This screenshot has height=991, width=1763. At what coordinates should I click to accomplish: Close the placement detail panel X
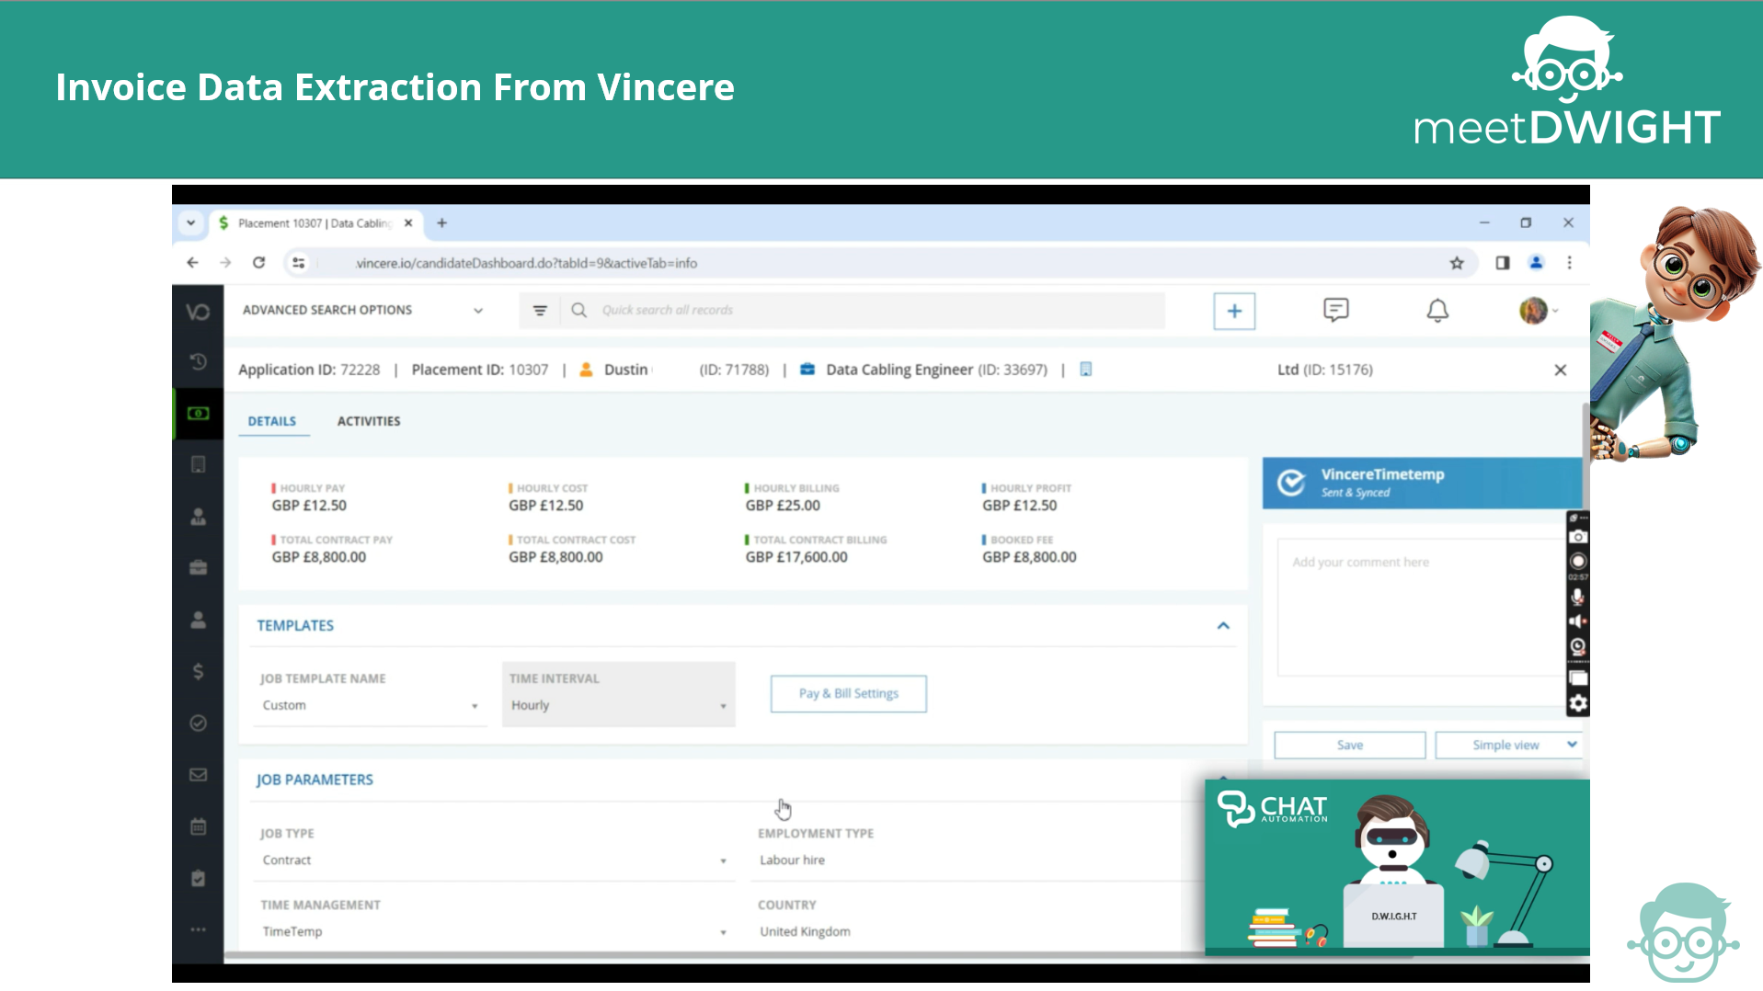click(1560, 370)
